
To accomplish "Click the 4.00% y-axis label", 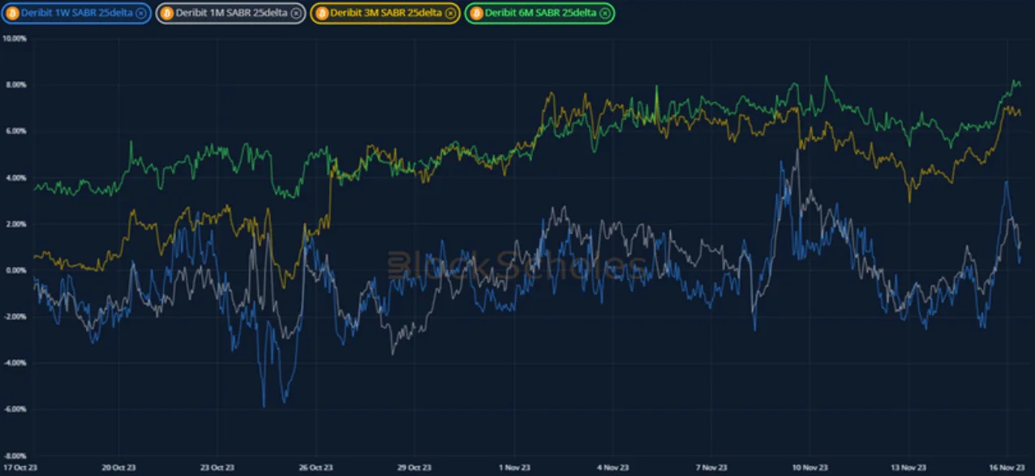I will click(x=15, y=178).
